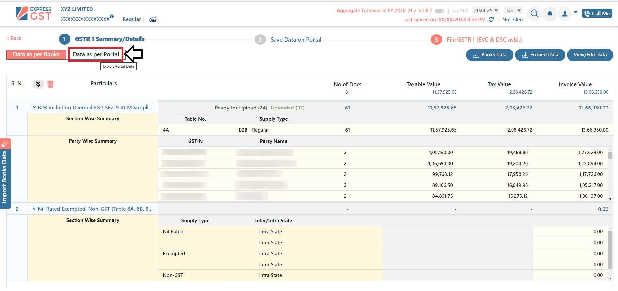Click Uploaded (37) status
618x291 pixels.
pyautogui.click(x=288, y=108)
